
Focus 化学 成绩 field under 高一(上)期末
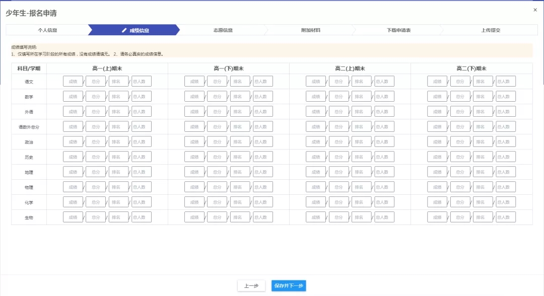point(73,202)
